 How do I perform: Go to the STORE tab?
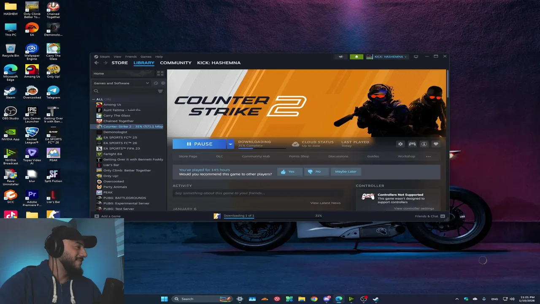point(119,63)
